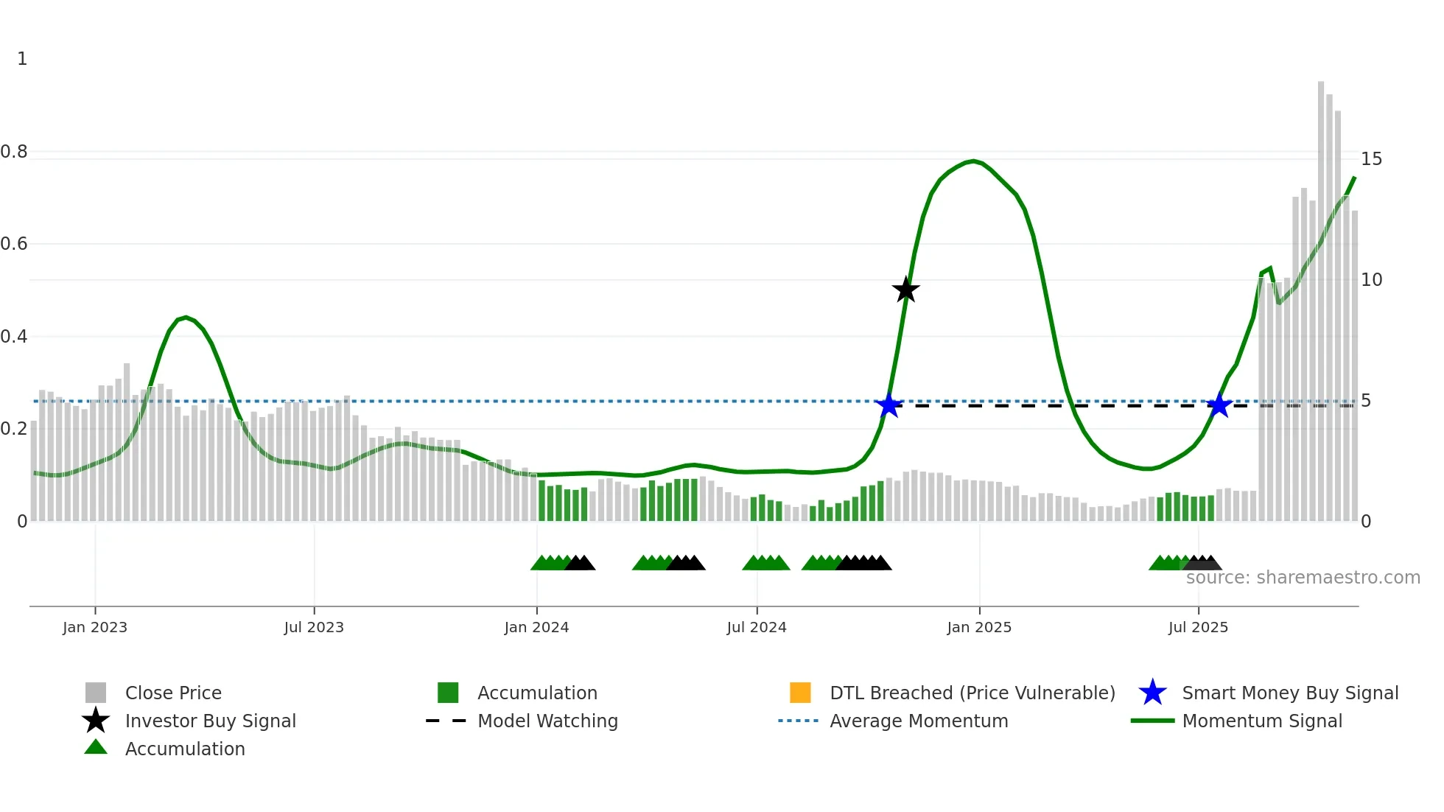Click the momentum curve peak near Jan 2025
This screenshot has width=1444, height=812.
pos(973,161)
